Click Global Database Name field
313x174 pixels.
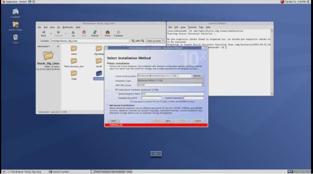[172, 94]
